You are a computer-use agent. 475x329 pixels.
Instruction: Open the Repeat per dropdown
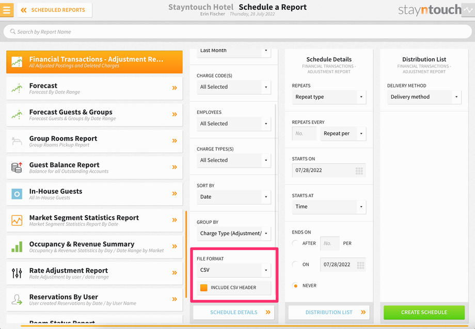pyautogui.click(x=343, y=134)
